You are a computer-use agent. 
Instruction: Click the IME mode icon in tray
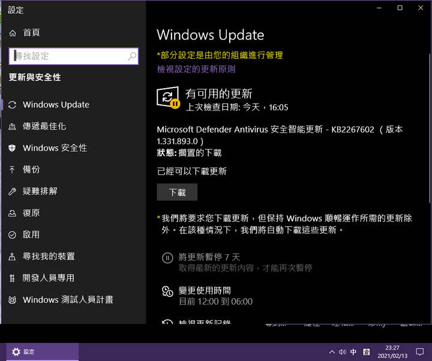[367, 352]
